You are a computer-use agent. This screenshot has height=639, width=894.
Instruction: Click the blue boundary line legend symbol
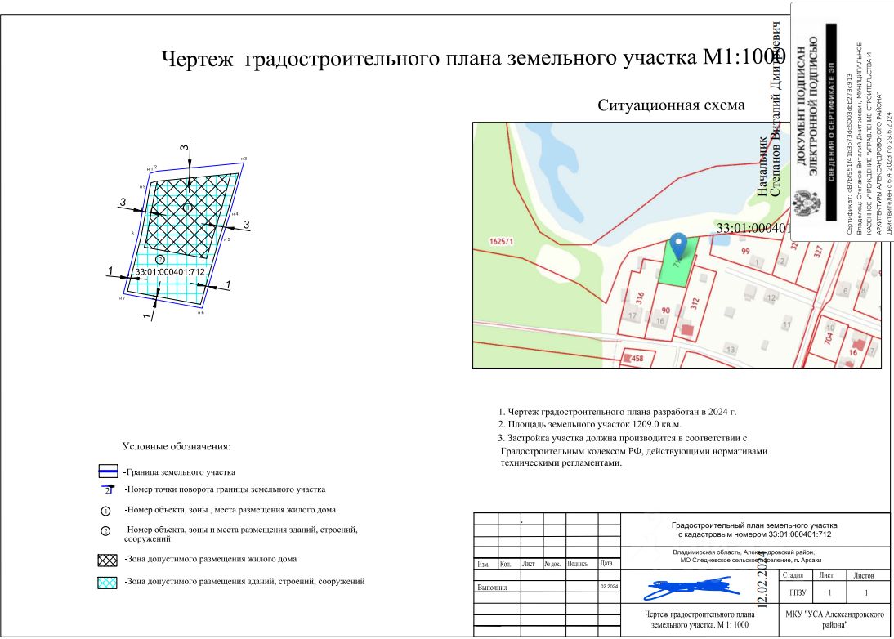(x=109, y=471)
